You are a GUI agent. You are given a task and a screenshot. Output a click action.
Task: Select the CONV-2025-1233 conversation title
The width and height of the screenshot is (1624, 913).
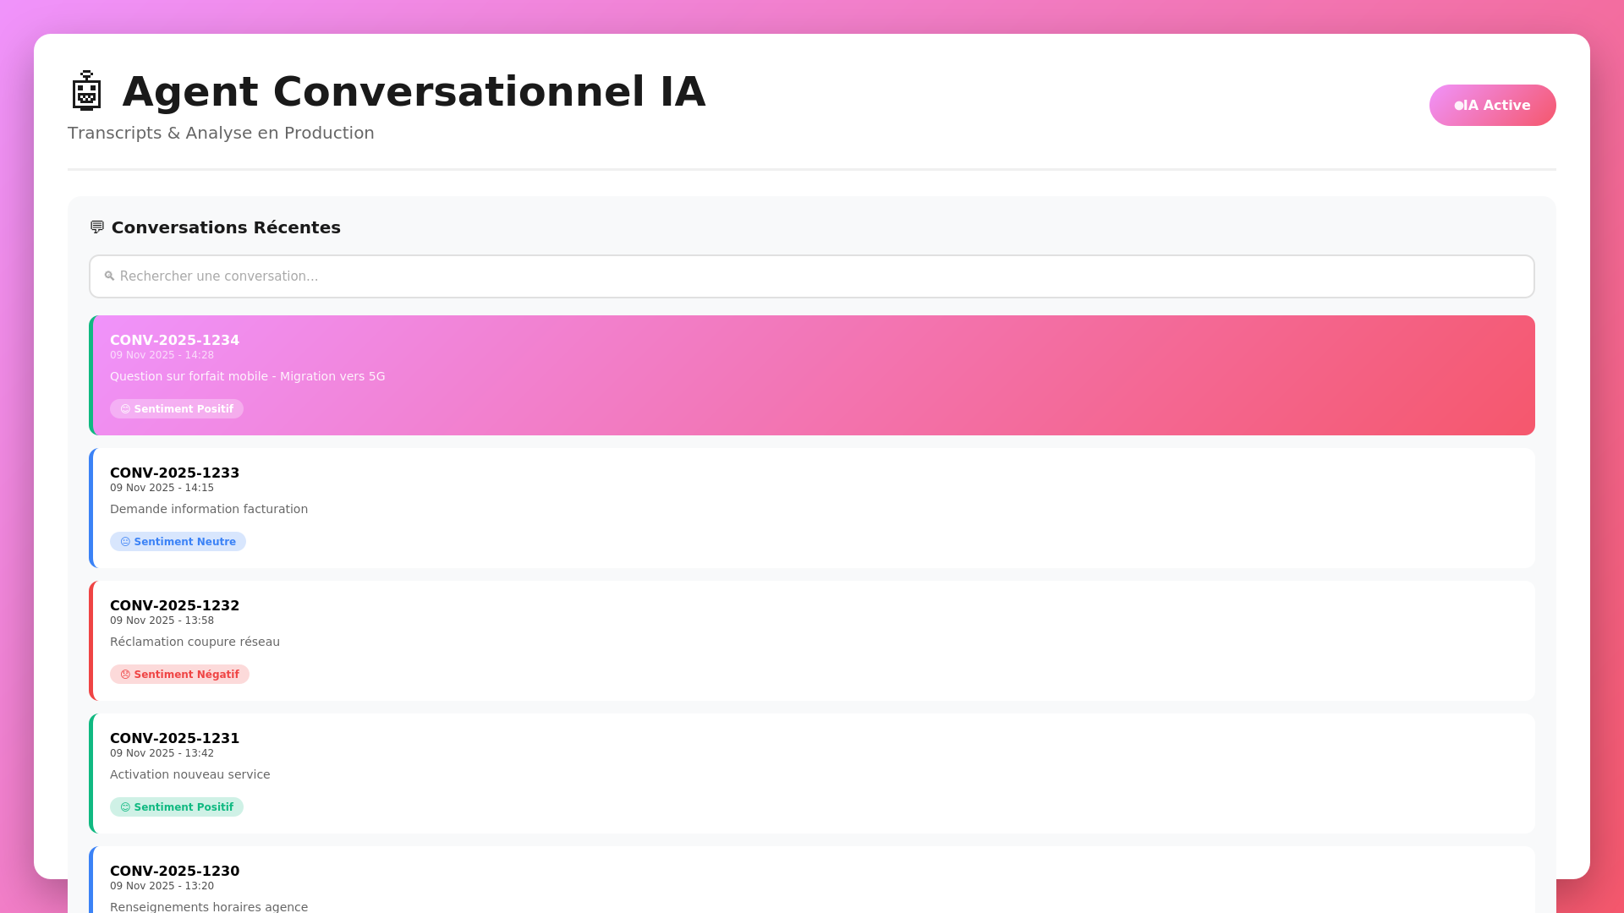click(174, 473)
